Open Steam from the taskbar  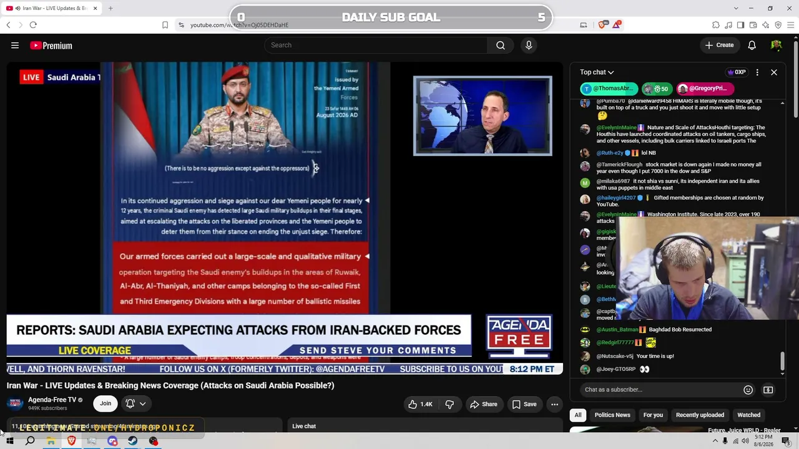133,441
